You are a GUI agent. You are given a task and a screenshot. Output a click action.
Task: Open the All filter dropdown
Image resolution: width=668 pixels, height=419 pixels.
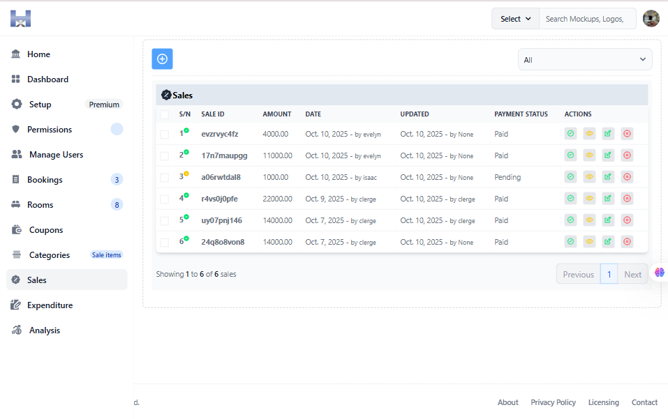584,59
